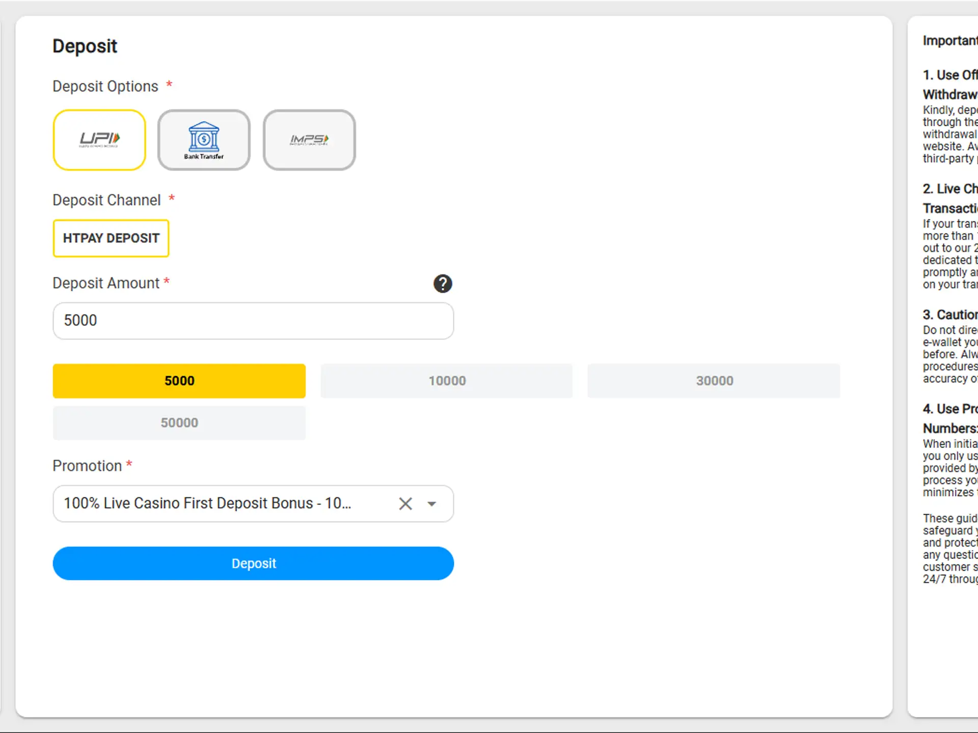Click the Deposit Options label
The image size is (978, 733).
pos(105,87)
